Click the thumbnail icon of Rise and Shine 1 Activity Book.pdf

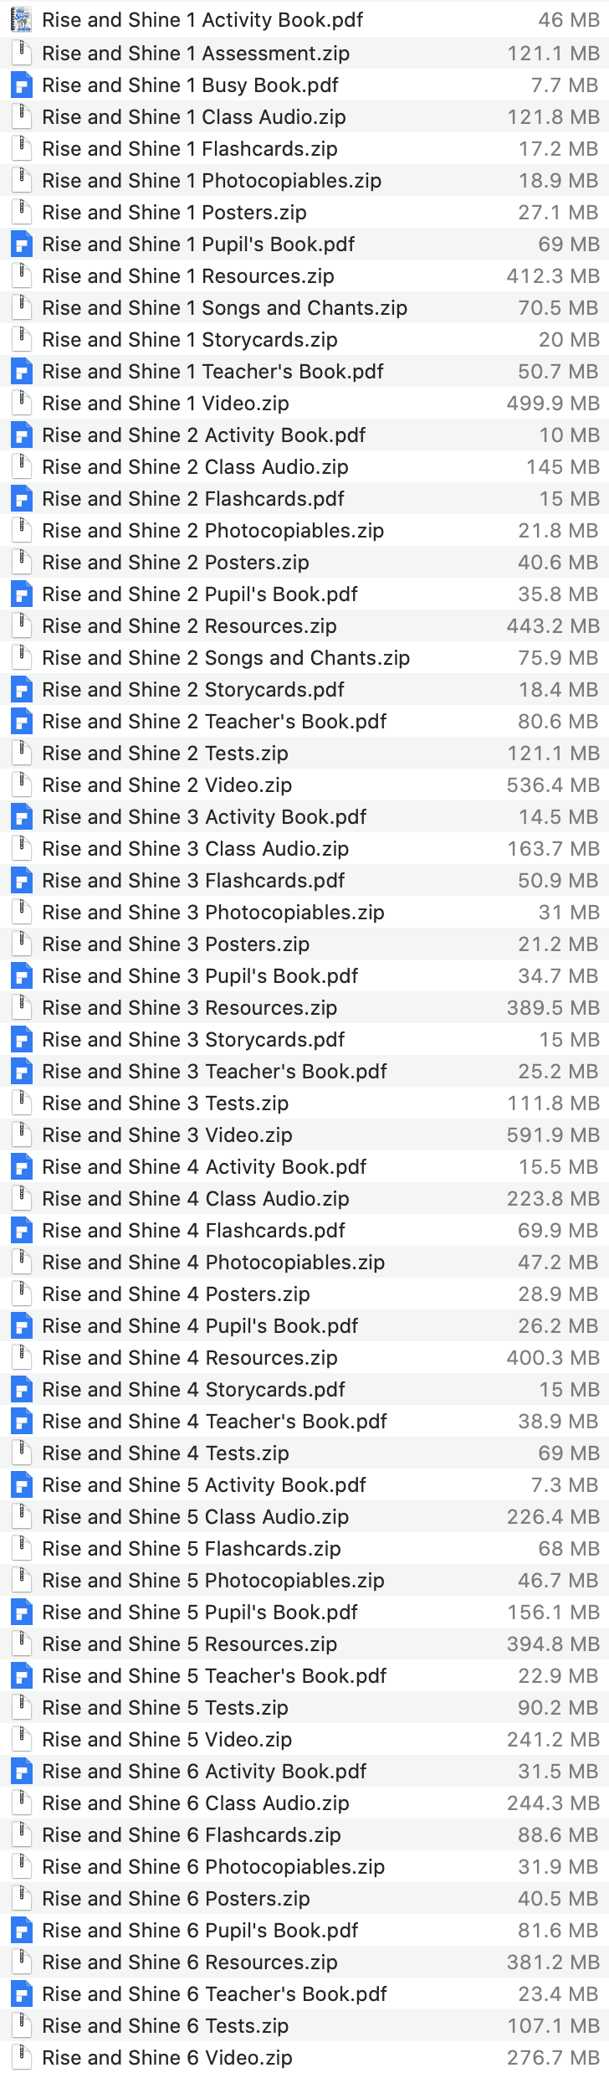tap(22, 20)
